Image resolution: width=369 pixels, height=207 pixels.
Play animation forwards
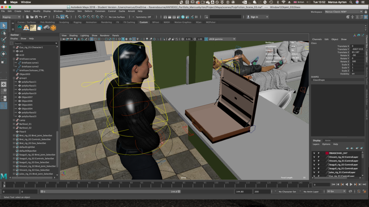click(351, 184)
